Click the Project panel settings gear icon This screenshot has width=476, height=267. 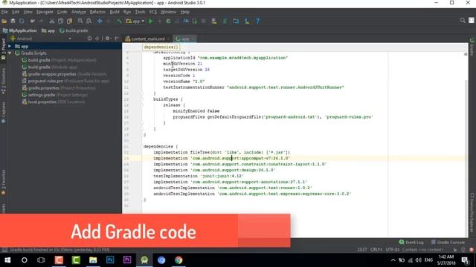107,39
